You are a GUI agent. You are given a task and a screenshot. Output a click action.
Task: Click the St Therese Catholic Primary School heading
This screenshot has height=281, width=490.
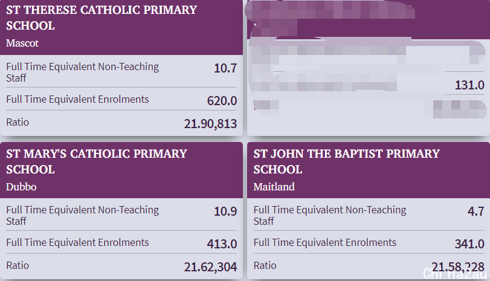point(102,18)
